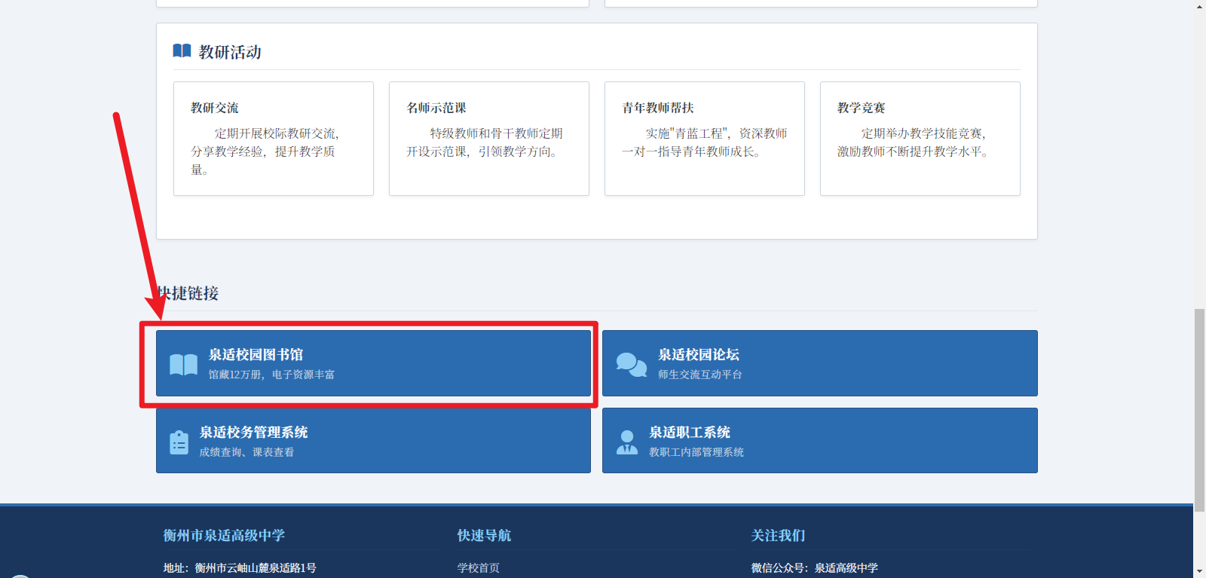The width and height of the screenshot is (1206, 578).
Task: Select the 教研交流 activity card
Action: point(273,139)
